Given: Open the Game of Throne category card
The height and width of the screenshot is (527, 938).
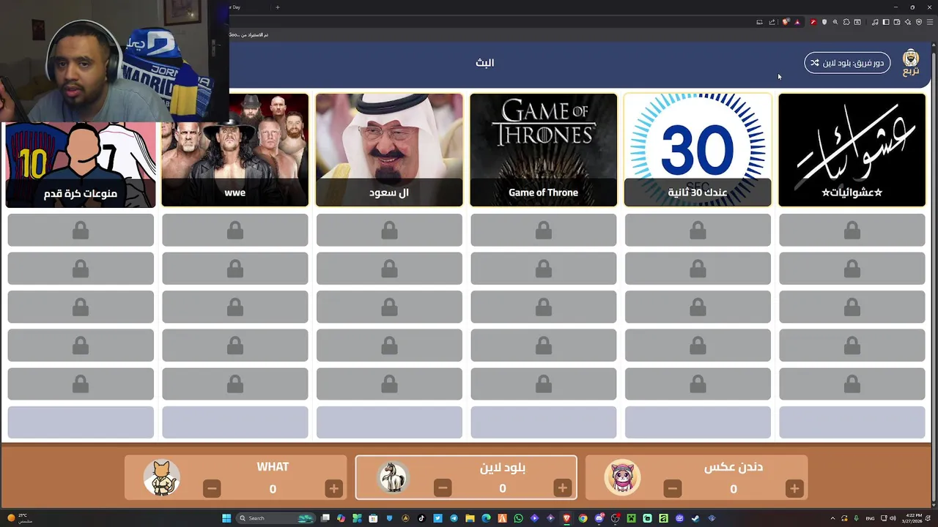Looking at the screenshot, I should [543, 150].
